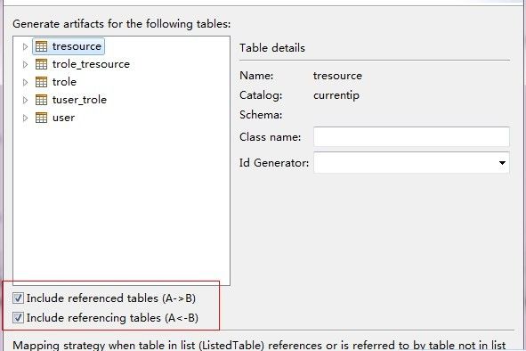The height and width of the screenshot is (351, 526).
Task: Expand the tuser_trole tree node arrow
Action: [x=25, y=100]
